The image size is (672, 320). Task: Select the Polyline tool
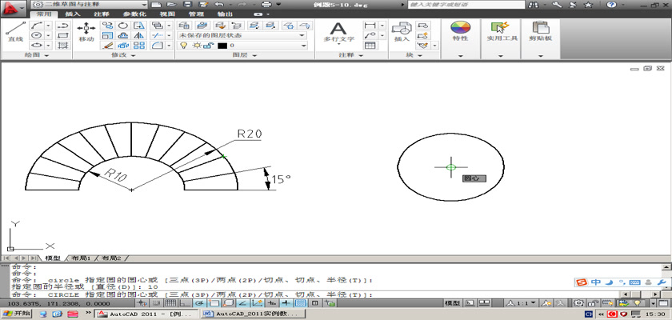pyautogui.click(x=63, y=26)
